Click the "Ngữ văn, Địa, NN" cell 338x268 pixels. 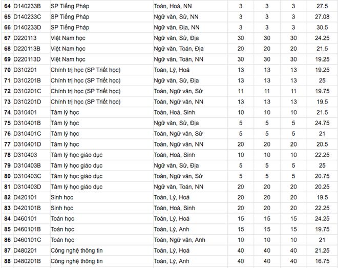point(177,27)
